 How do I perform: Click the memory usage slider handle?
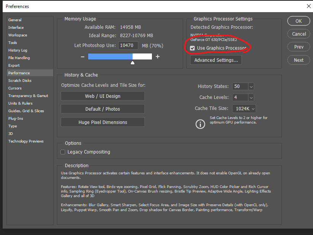point(133,63)
